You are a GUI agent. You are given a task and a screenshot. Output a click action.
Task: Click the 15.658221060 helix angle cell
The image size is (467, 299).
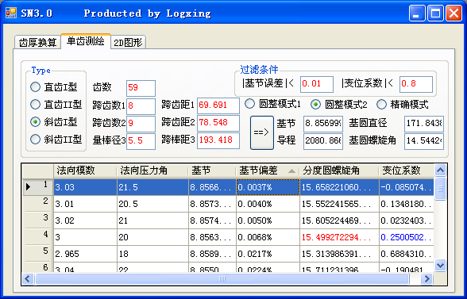[x=339, y=187]
